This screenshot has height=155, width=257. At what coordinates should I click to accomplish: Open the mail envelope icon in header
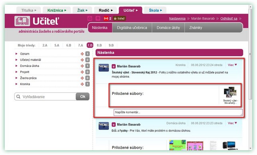tap(90, 18)
